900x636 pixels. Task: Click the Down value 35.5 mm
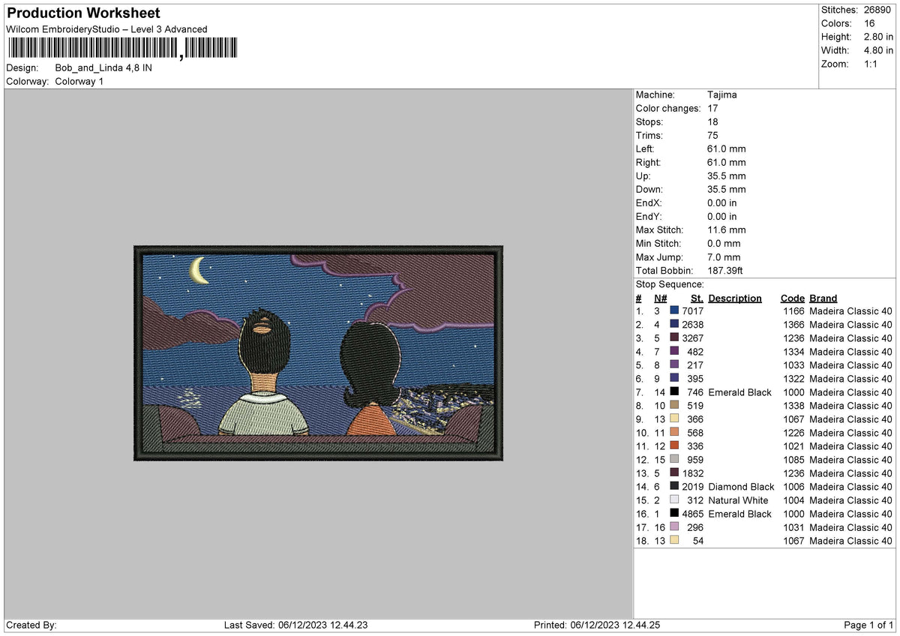tap(727, 189)
